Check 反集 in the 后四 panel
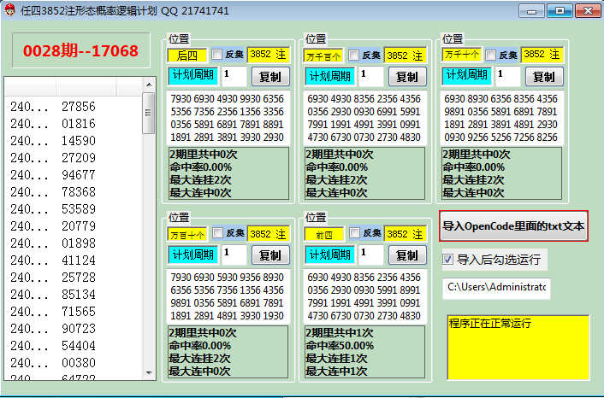This screenshot has width=604, height=398. point(217,55)
